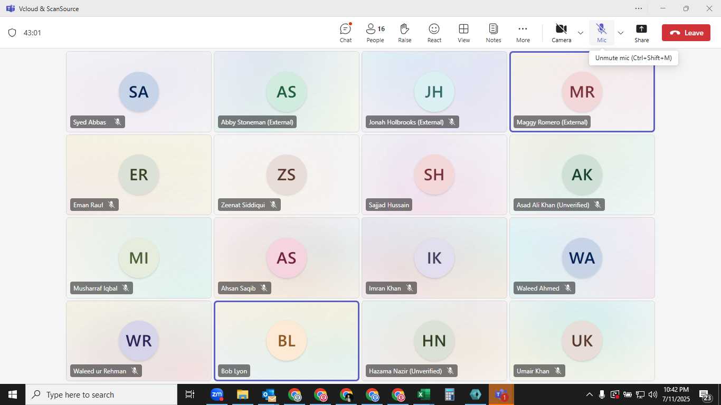
Task: Open meeting Notes
Action: point(494,33)
